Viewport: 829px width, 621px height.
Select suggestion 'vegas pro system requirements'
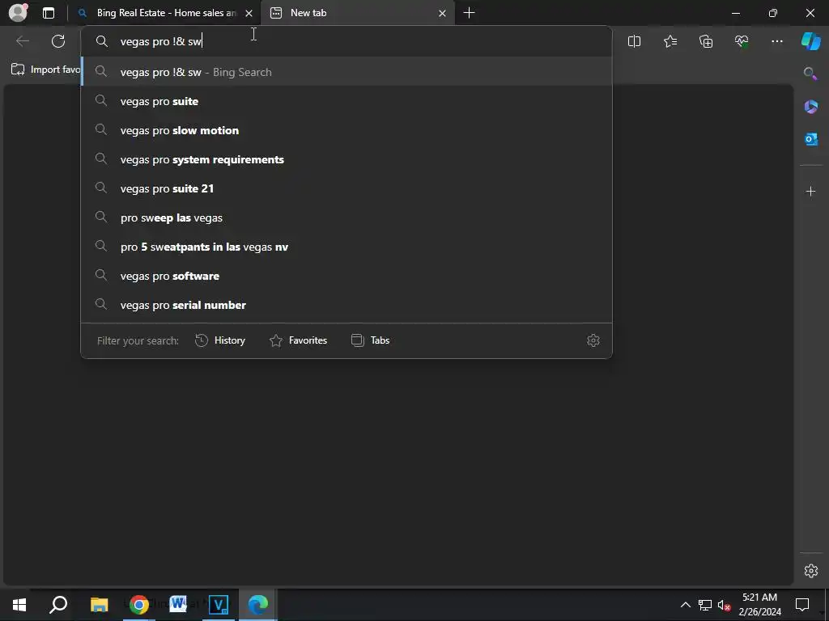346,159
